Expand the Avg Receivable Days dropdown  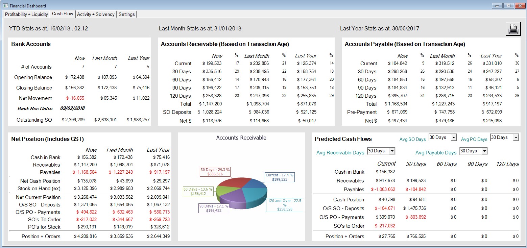392,151
